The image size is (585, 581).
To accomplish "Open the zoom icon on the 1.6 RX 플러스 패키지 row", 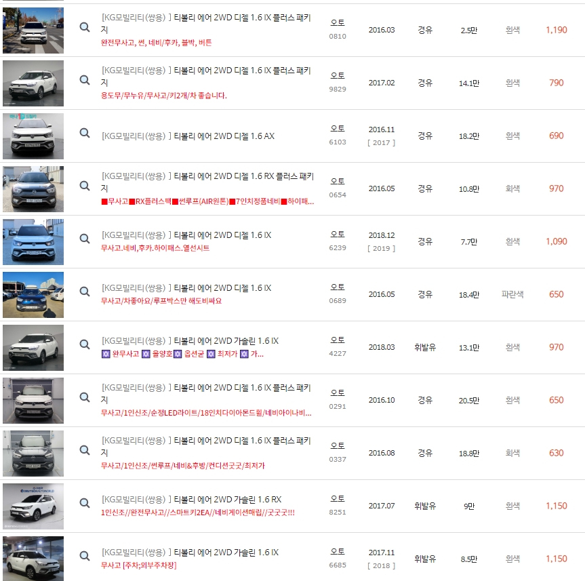I will click(84, 186).
